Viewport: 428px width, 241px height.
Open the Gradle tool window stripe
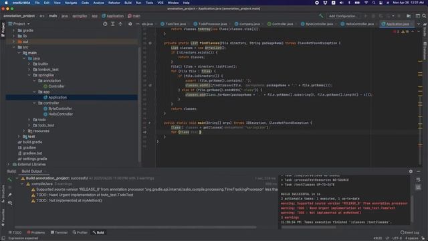(x=425, y=30)
